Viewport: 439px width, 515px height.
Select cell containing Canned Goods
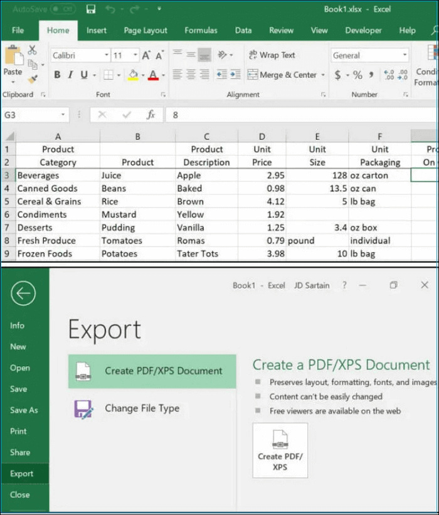click(x=58, y=189)
